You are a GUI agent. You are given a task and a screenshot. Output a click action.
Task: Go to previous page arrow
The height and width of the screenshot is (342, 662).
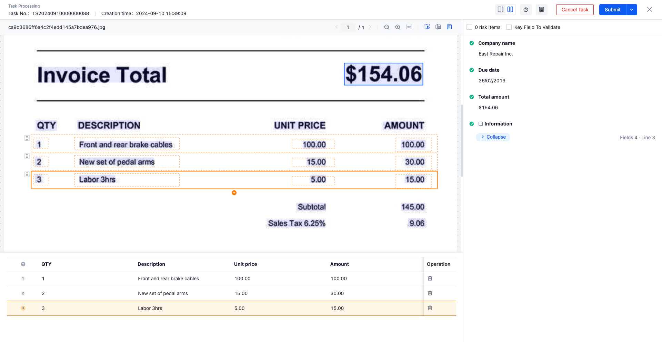pos(337,27)
